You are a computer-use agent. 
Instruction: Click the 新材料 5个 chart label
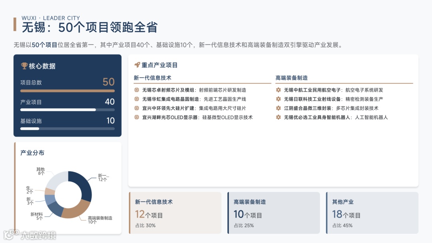click(37, 216)
